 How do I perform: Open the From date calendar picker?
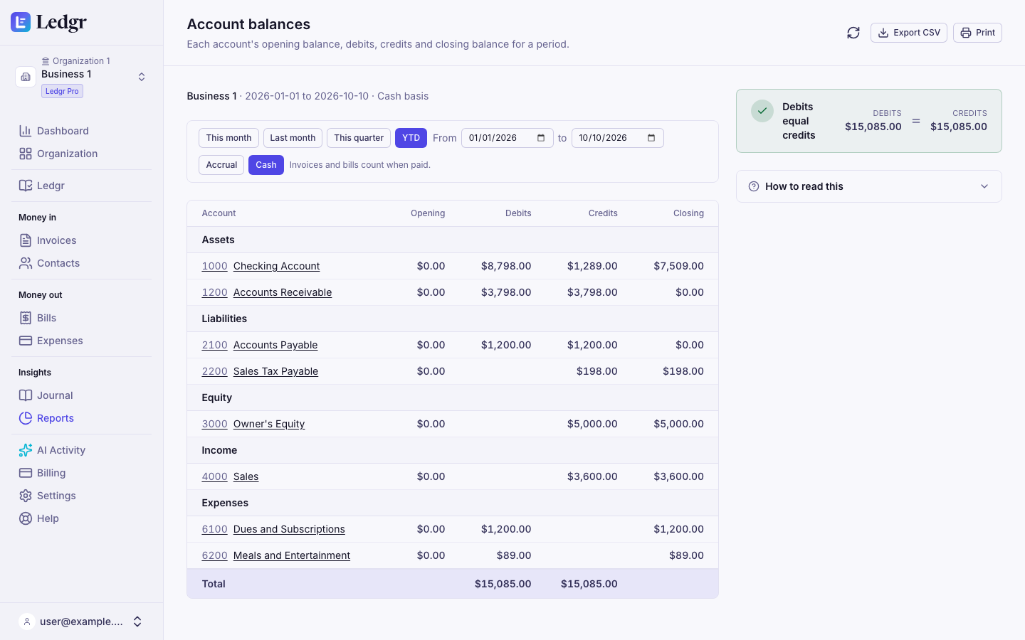pos(541,138)
